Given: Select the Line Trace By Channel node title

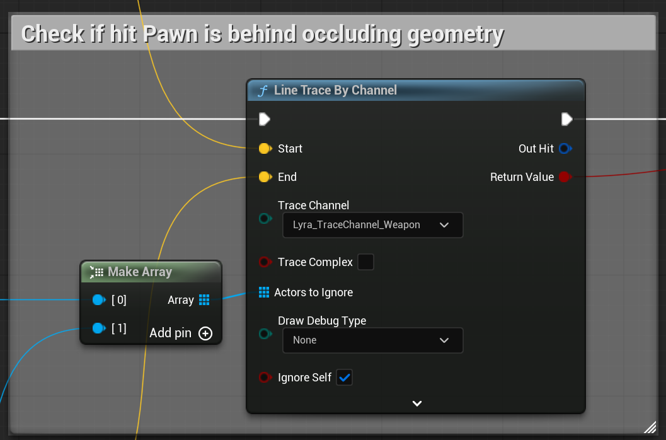Looking at the screenshot, I should tap(335, 90).
